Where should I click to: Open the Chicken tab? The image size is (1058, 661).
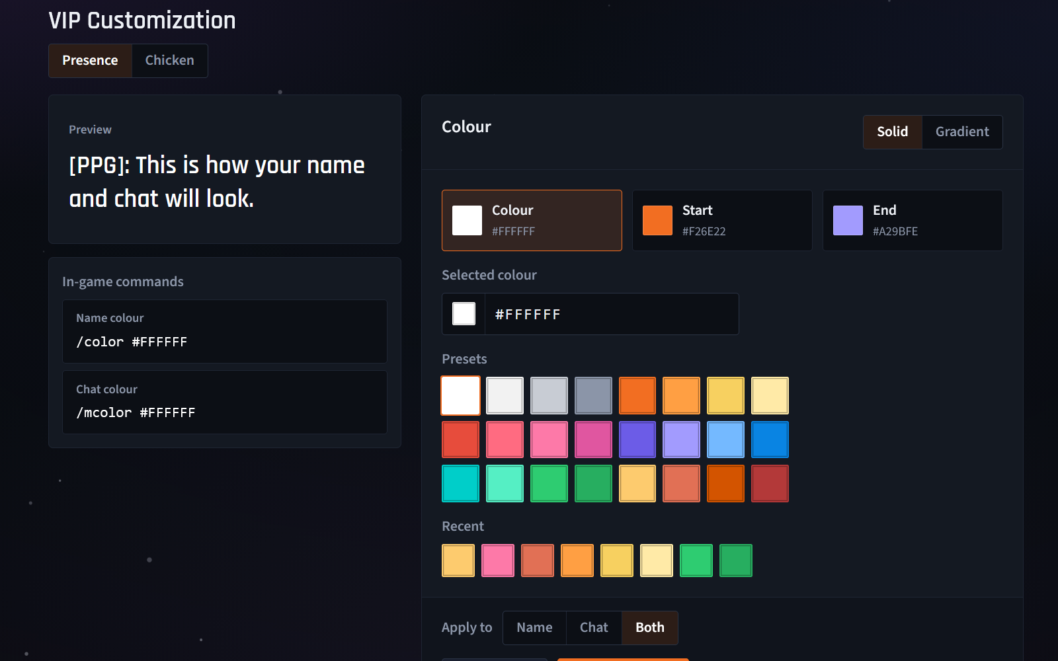click(x=170, y=61)
